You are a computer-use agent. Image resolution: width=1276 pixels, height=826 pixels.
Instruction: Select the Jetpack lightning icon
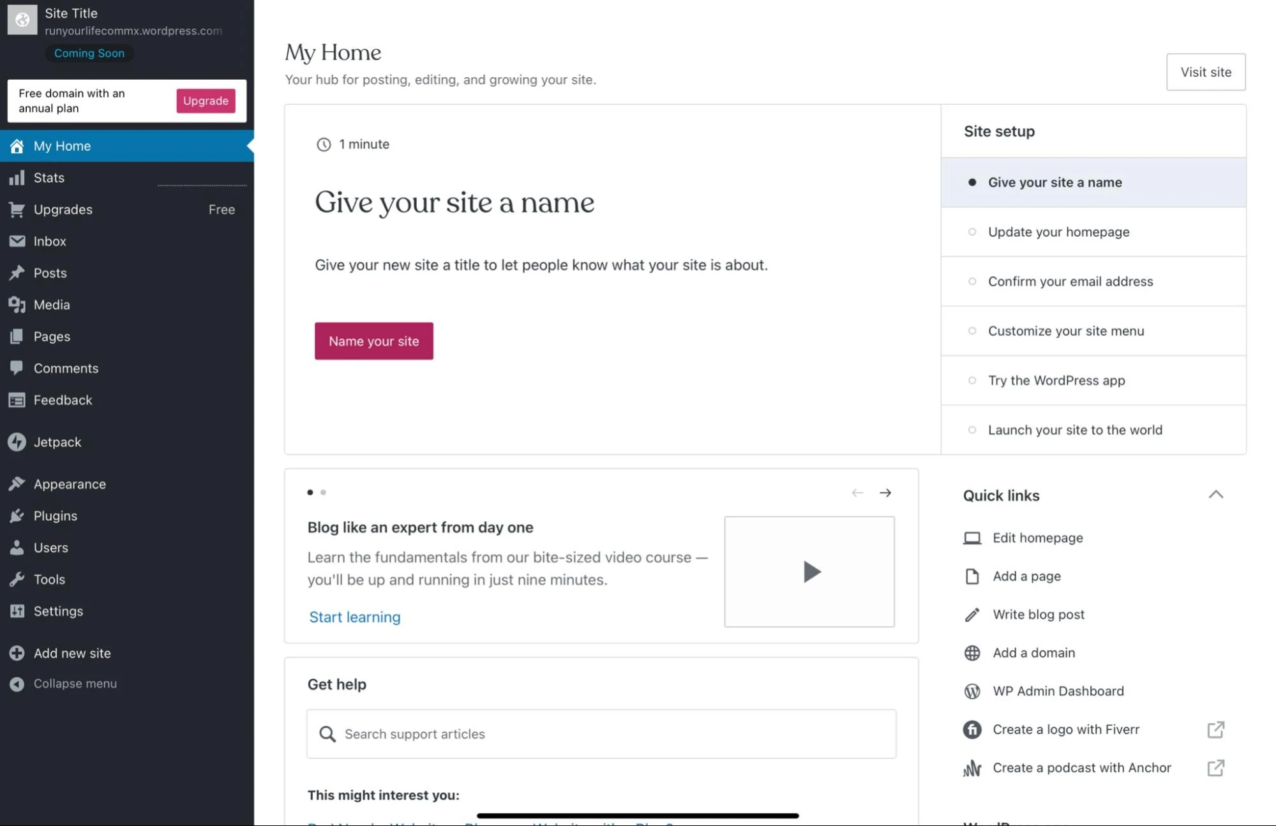(x=17, y=442)
